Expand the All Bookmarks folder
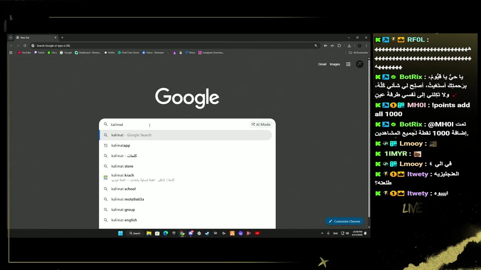 pos(358,52)
